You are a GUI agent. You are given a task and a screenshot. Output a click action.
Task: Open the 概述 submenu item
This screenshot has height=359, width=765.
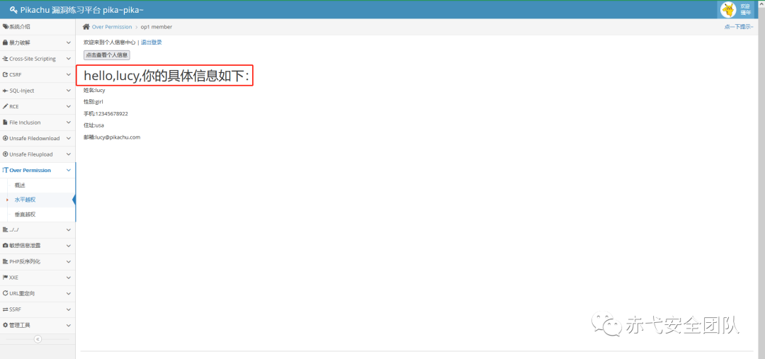[20, 186]
